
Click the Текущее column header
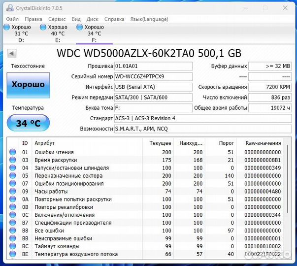pyautogui.click(x=158, y=143)
